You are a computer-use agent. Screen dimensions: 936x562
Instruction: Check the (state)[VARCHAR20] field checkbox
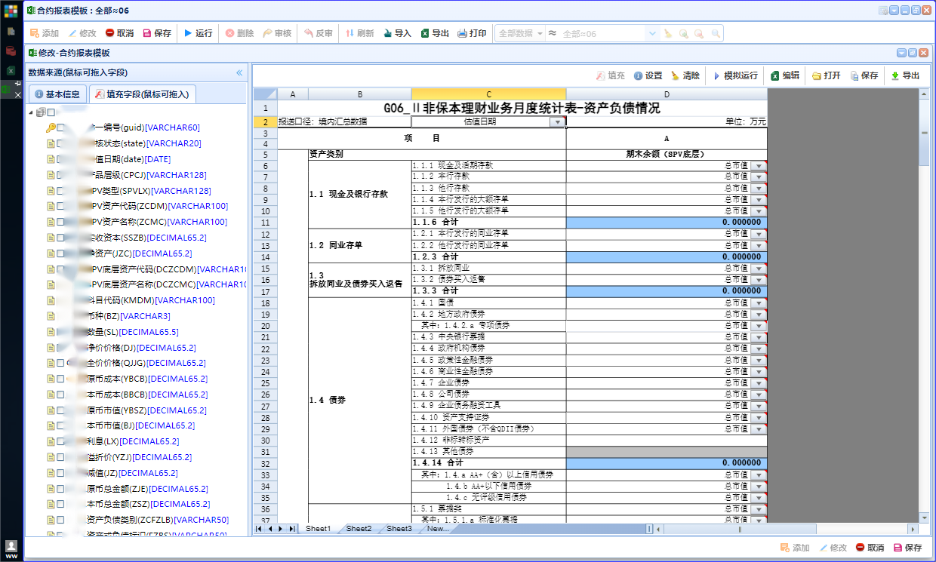[x=61, y=143]
